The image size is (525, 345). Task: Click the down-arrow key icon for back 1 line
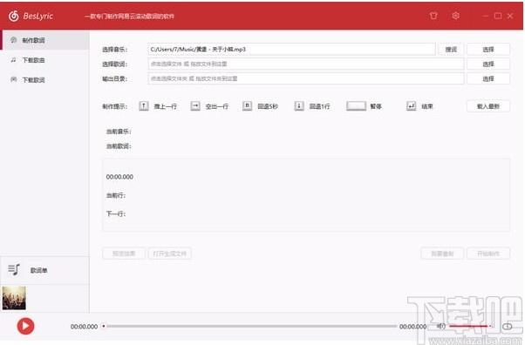click(x=299, y=106)
